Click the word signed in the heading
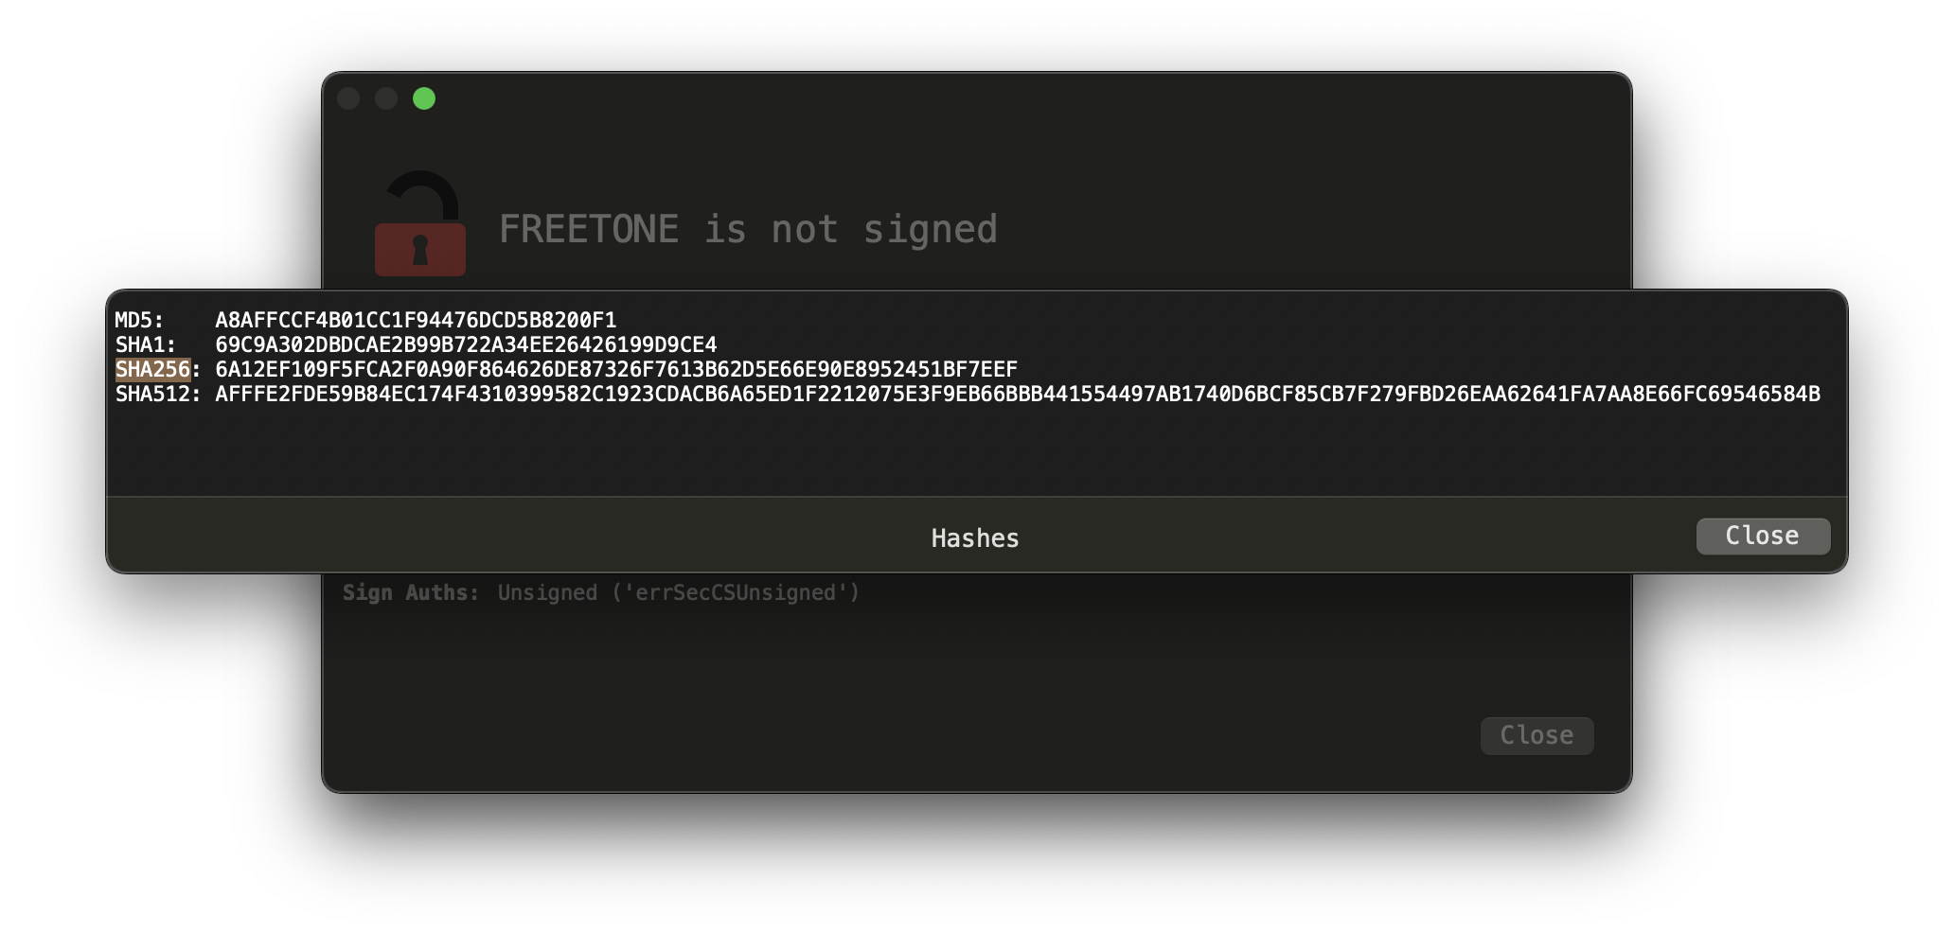 930,229
